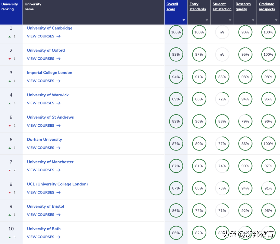This screenshot has width=280, height=244.
Task: Sort by Student satisfaction column header
Action: [222, 6]
